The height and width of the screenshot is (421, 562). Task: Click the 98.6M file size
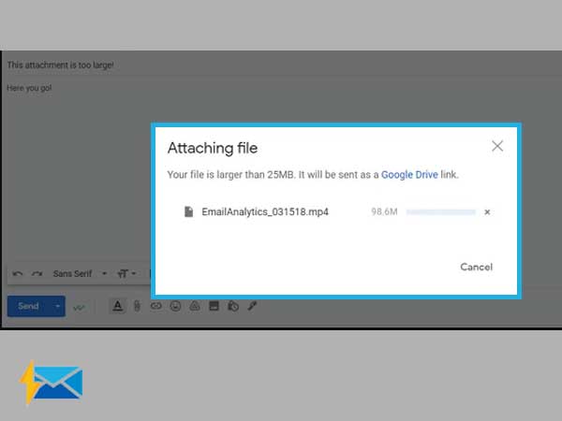point(384,211)
